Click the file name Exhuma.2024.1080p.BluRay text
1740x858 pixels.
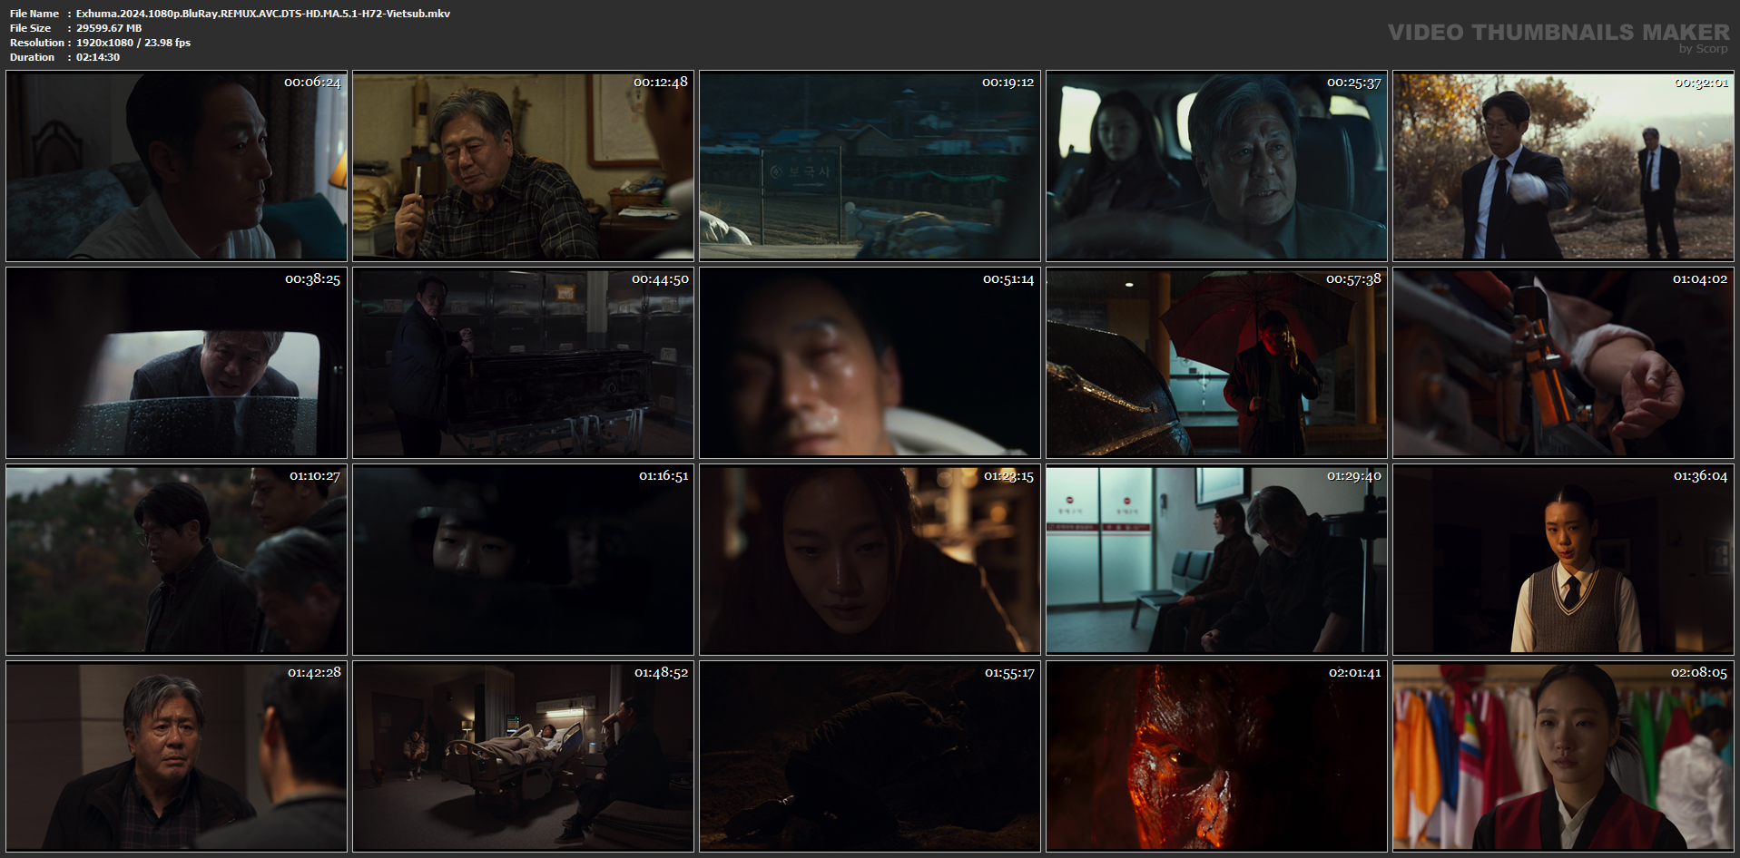(x=263, y=14)
